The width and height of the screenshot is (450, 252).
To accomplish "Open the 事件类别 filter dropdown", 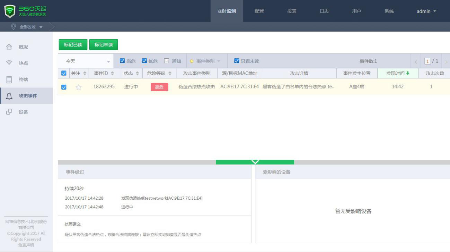I will tap(207, 61).
